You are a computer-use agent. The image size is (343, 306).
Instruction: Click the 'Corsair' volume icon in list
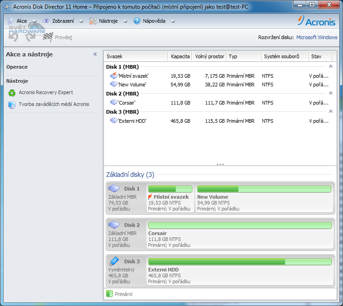pyautogui.click(x=114, y=102)
